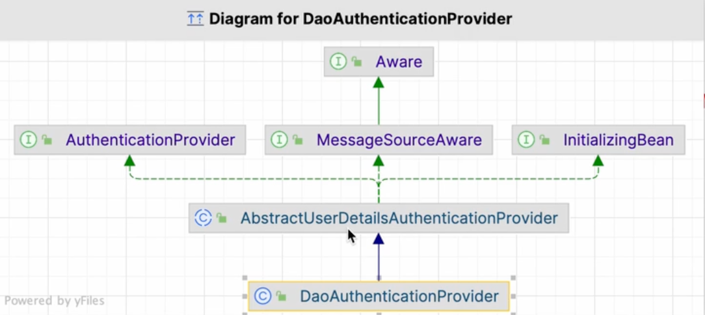The width and height of the screenshot is (705, 315).
Task: Click the MessageSourceAware interface icon
Action: (280, 140)
